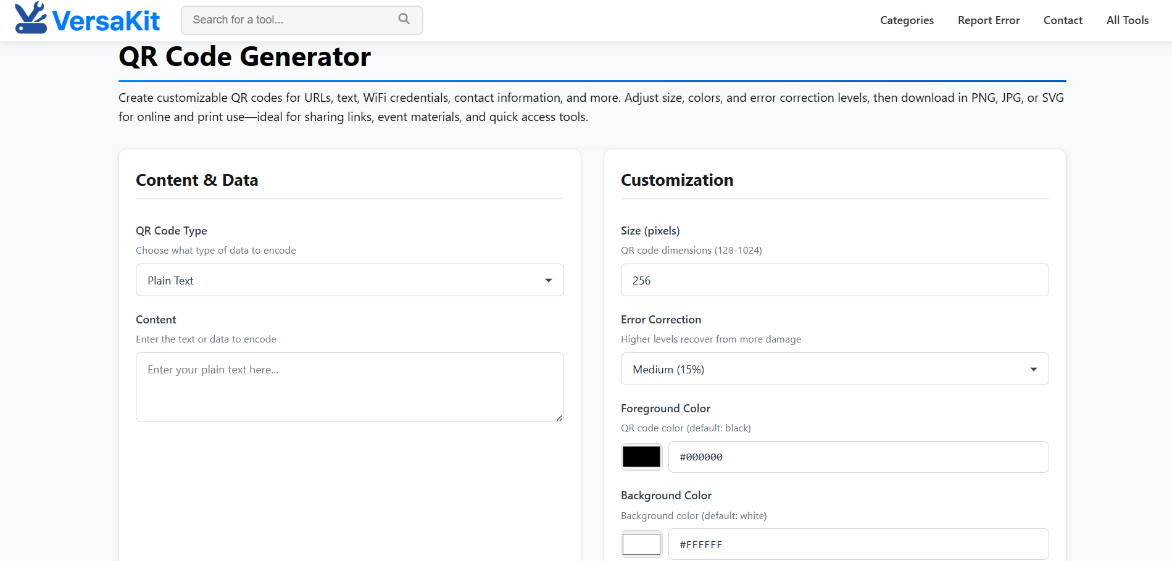Click the VersaKit brand name text

tap(106, 21)
